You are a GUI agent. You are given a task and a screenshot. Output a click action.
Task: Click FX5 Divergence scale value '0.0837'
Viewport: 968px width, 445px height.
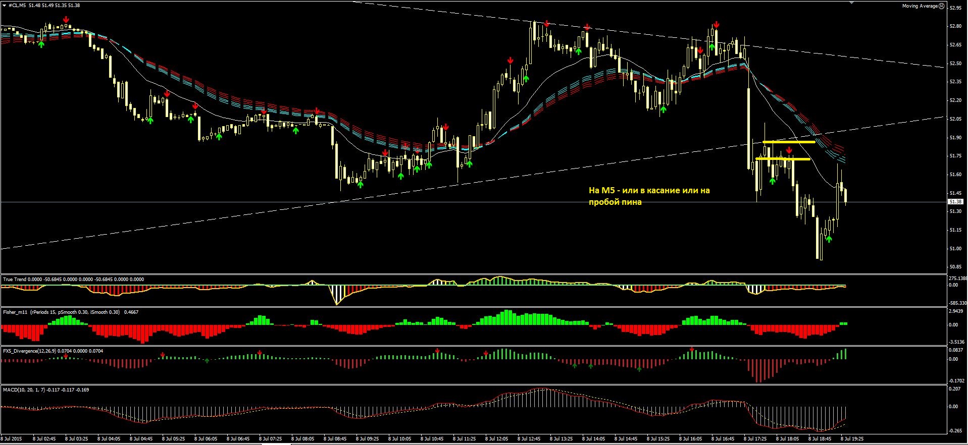tap(956, 350)
